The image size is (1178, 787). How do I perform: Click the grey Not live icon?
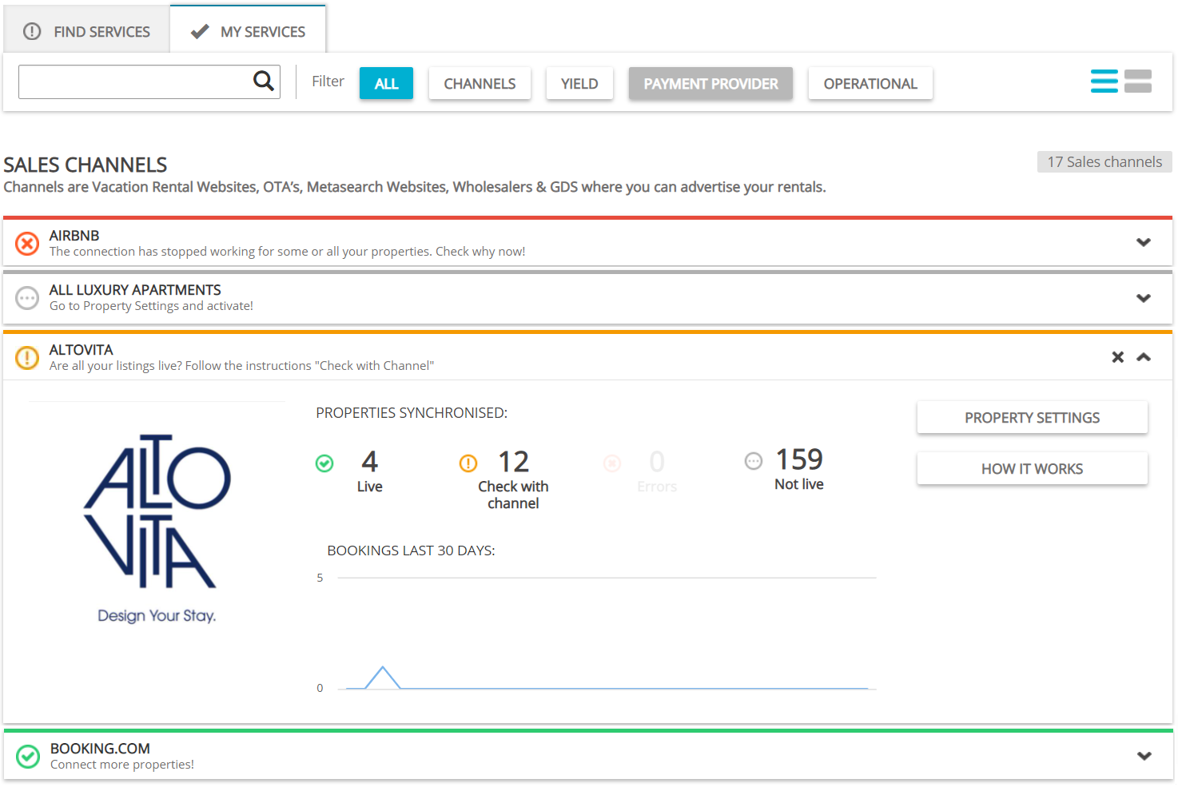click(x=754, y=461)
